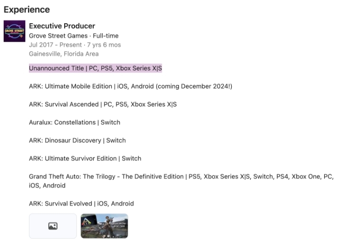Click Grand Theft Auto: The Trilogy entry
This screenshot has width=340, height=239.
click(181, 181)
